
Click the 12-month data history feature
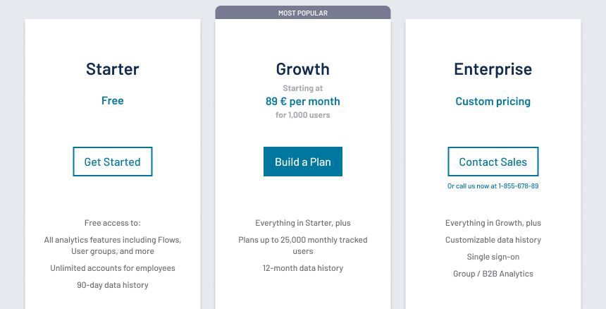point(302,268)
